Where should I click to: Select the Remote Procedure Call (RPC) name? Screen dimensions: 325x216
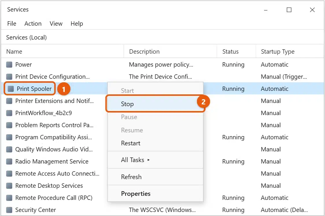54,198
